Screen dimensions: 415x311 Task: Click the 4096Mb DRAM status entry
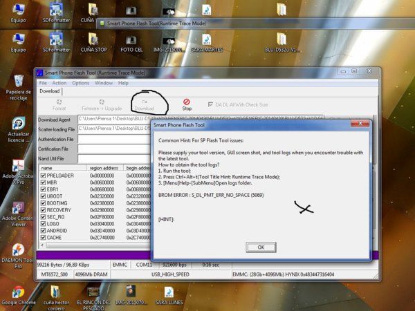click(x=91, y=274)
